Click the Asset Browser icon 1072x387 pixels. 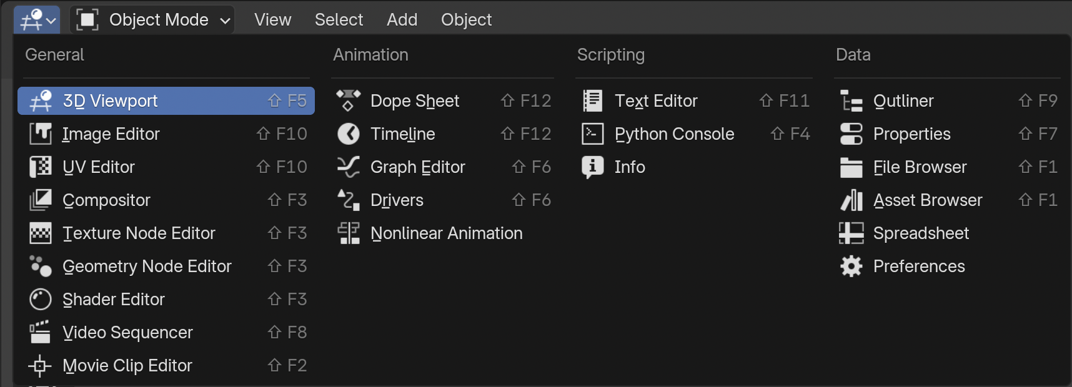click(x=851, y=200)
